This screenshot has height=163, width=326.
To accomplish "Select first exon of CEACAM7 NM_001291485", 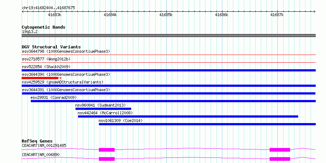I will click(x=107, y=150).
